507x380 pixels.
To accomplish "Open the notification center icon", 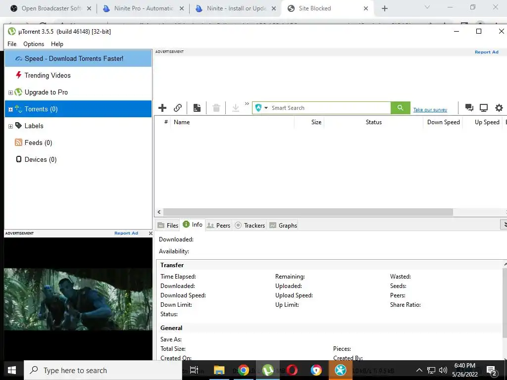I will click(x=492, y=370).
